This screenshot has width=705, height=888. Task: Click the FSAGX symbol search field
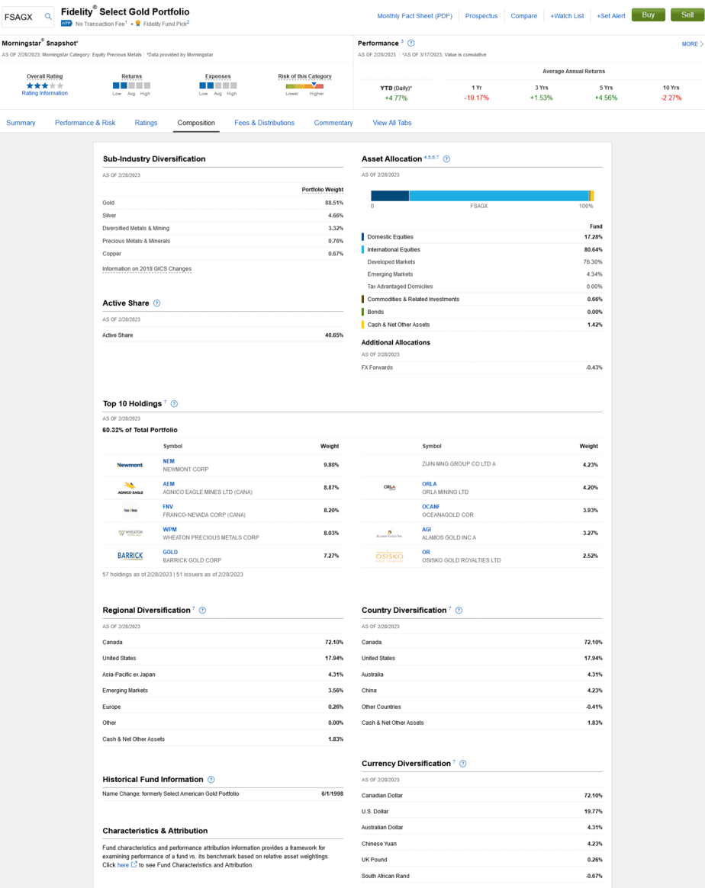[27, 17]
